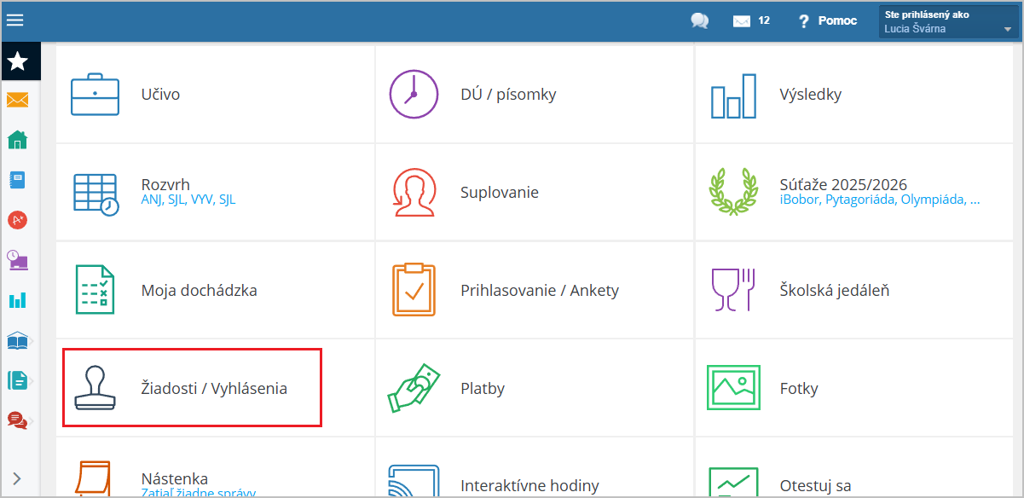The height and width of the screenshot is (498, 1024).
Task: Go to the green home icon in sidebar
Action: pos(18,140)
